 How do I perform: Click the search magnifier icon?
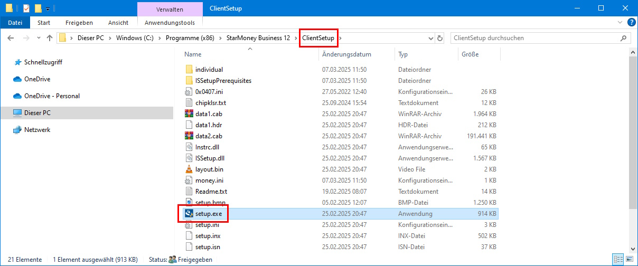coord(624,38)
